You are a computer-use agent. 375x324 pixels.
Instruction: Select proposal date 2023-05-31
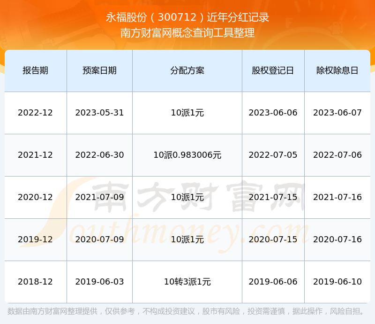pos(99,113)
